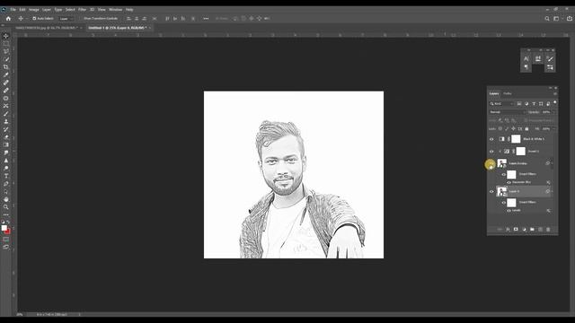This screenshot has height=323, width=575.
Task: Open the Window menu
Action: click(x=116, y=10)
